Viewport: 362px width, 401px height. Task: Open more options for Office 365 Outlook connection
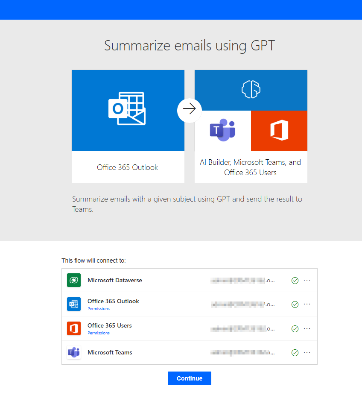pos(307,304)
